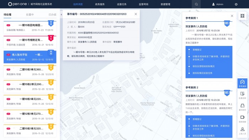The height and width of the screenshot is (140, 249).
Task: Click the 事件级别 常规事件 value
Action: pyautogui.click(x=118, y=42)
